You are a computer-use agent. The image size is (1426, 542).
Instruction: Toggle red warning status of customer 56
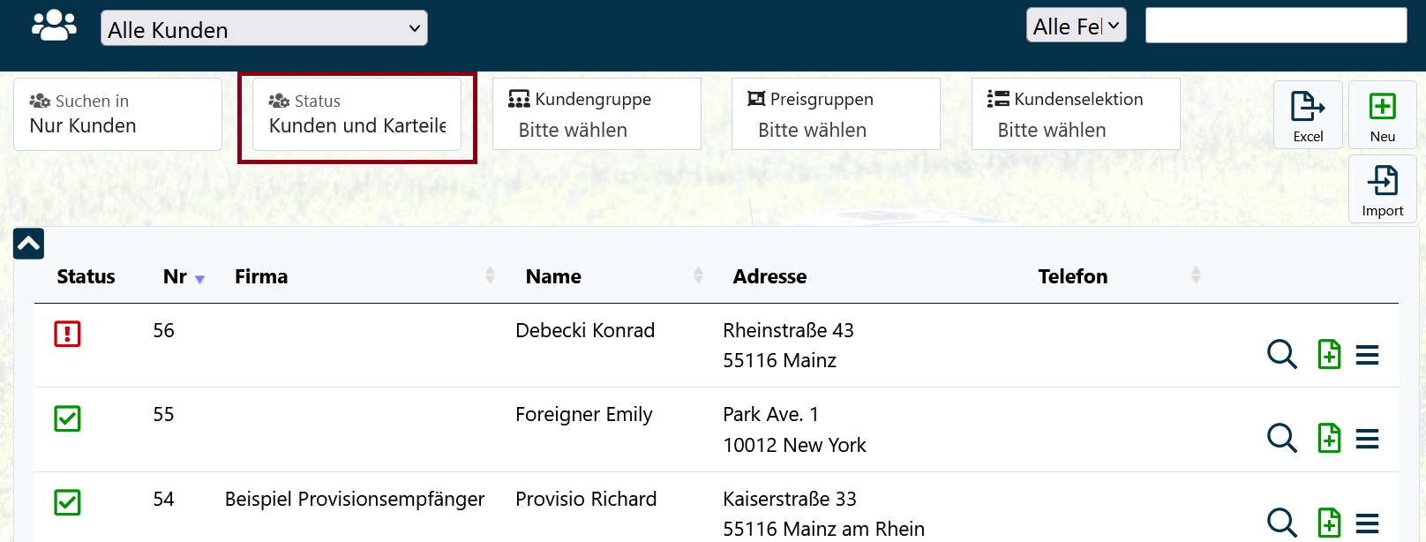tap(68, 334)
